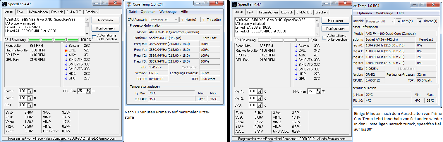
Task: Click VID value 0.9625 v in Core Temp
Action: tap(374, 69)
